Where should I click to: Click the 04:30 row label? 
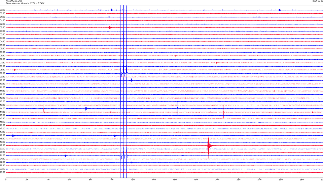pos(2,42)
